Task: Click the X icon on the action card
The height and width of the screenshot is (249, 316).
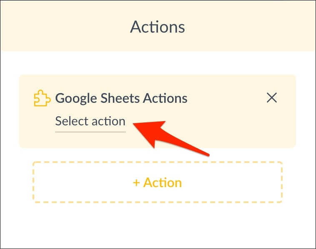Action: pos(272,98)
